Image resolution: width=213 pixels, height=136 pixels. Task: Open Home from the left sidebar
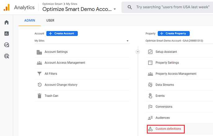[x=7, y=22]
